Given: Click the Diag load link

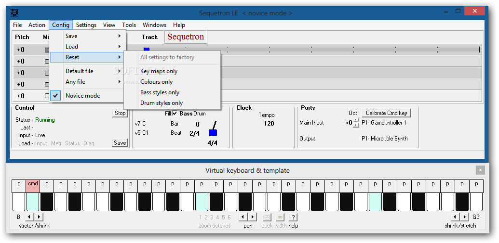Looking at the screenshot, I should 89,143.
